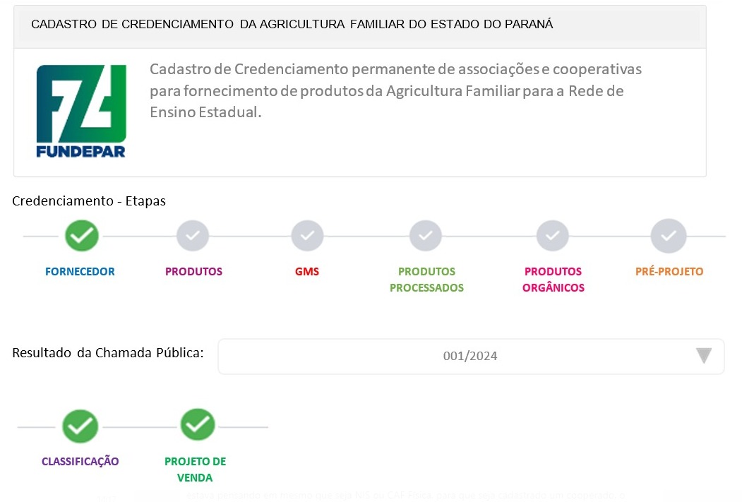742x502 pixels.
Task: Go to the PRÉ-PROJETO label
Action: [669, 272]
